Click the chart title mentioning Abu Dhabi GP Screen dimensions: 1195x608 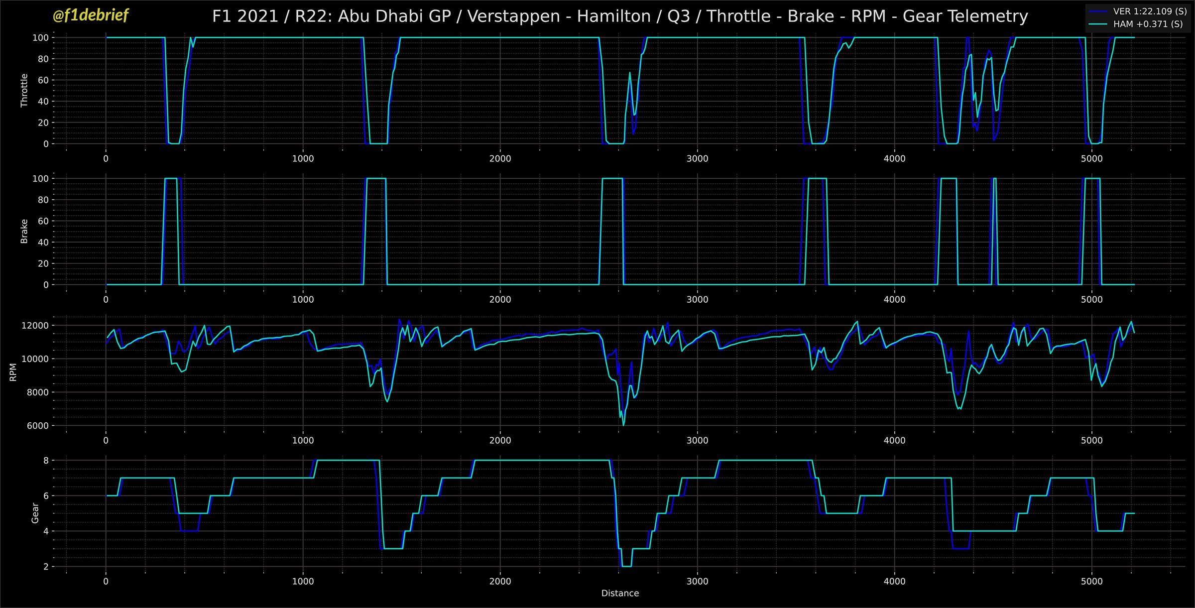click(x=620, y=16)
